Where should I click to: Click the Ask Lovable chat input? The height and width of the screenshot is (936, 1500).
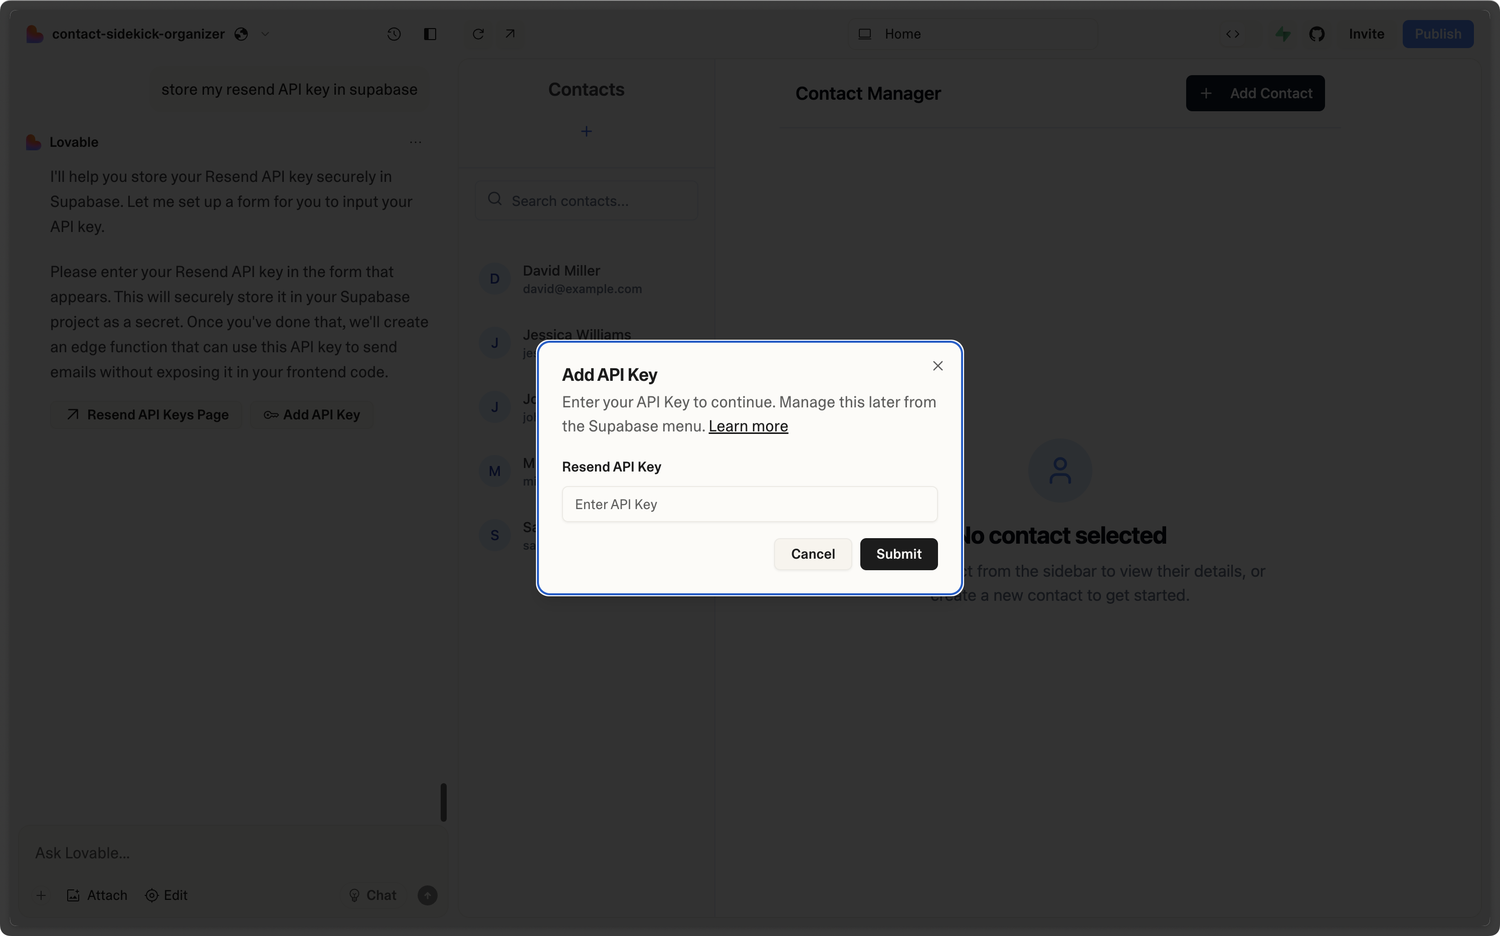232,853
